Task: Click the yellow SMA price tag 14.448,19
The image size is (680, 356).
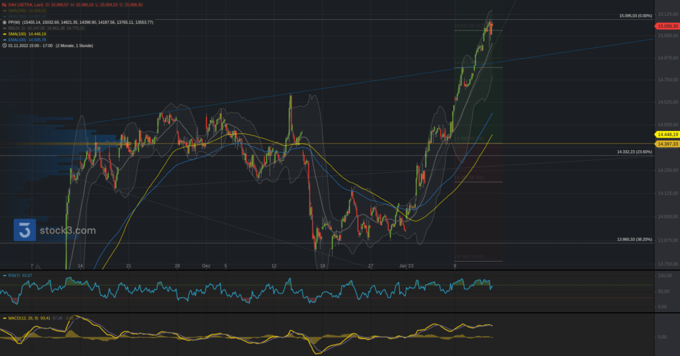Action: (x=667, y=135)
